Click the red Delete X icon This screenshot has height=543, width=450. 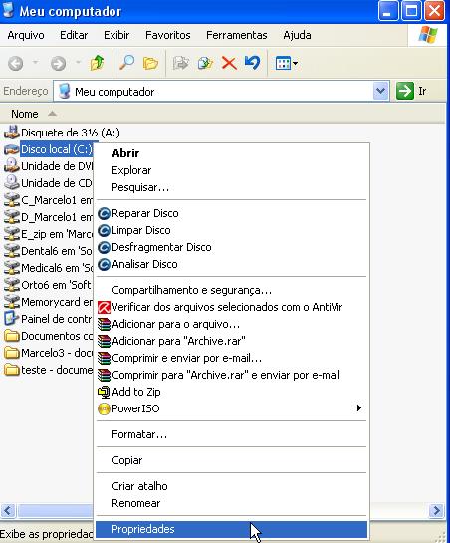pyautogui.click(x=229, y=63)
